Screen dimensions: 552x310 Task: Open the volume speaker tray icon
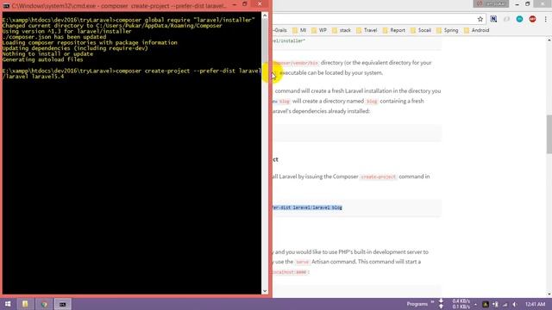(514, 304)
